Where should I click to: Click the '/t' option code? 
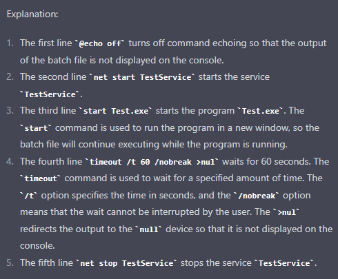(29, 196)
